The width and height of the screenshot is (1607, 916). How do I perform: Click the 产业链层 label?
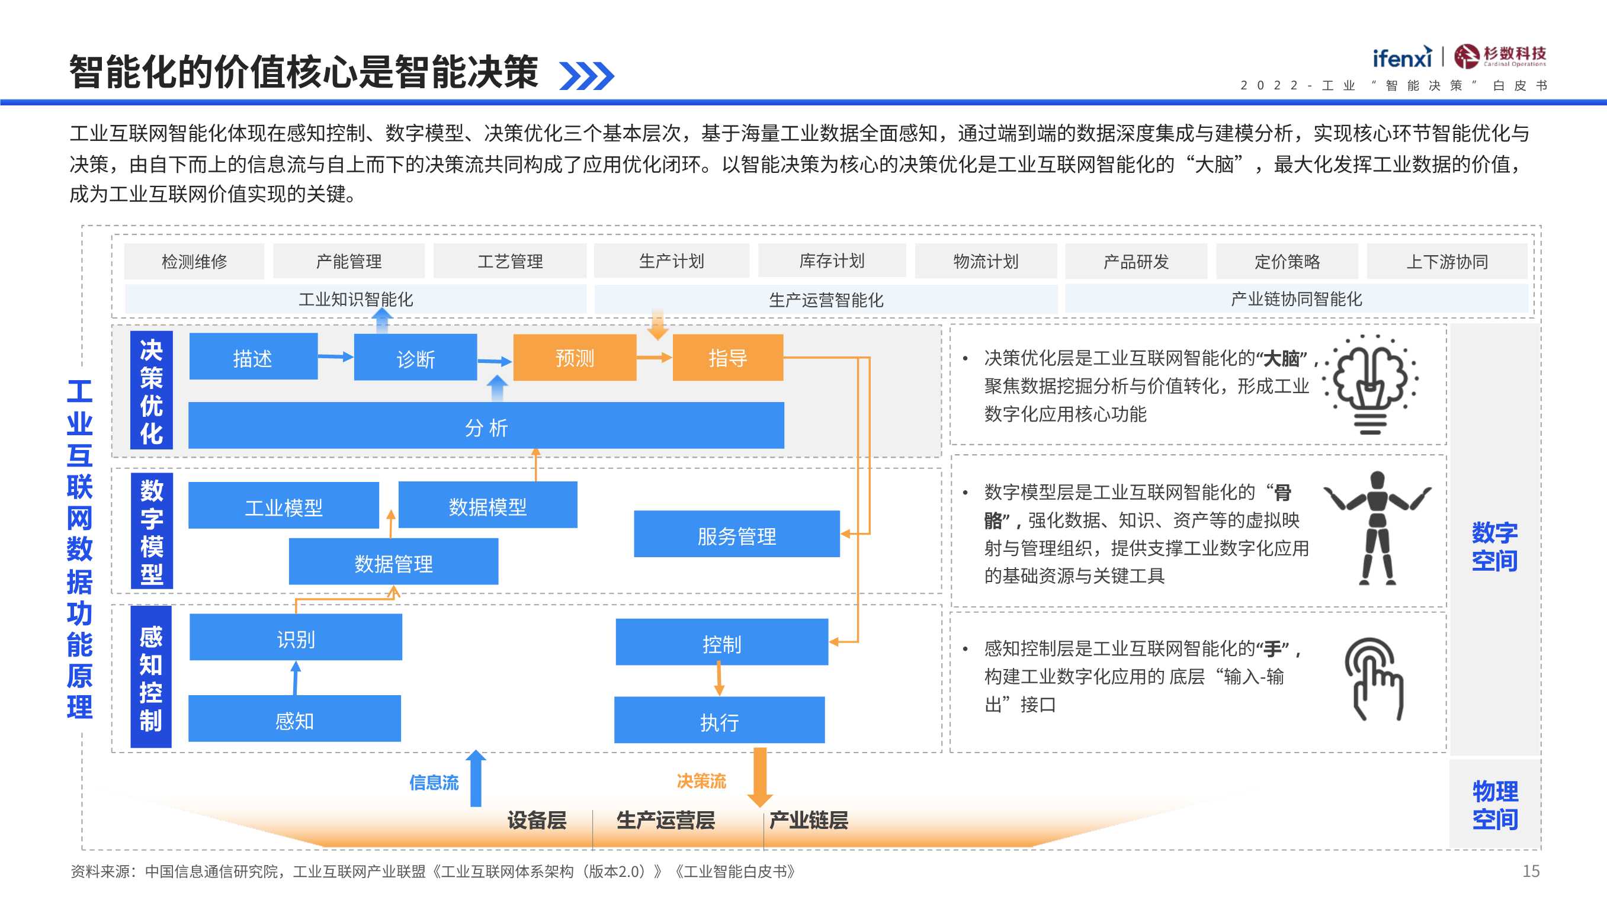point(809,819)
